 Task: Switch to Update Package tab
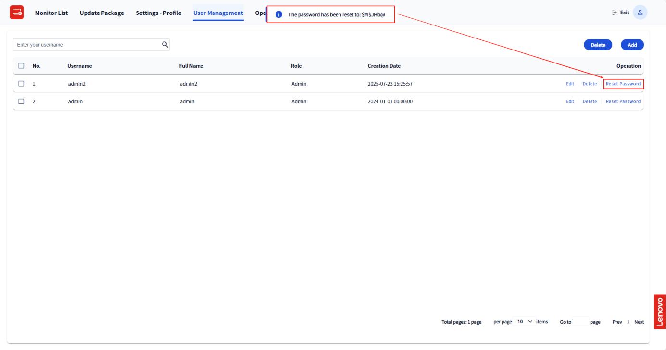point(101,12)
